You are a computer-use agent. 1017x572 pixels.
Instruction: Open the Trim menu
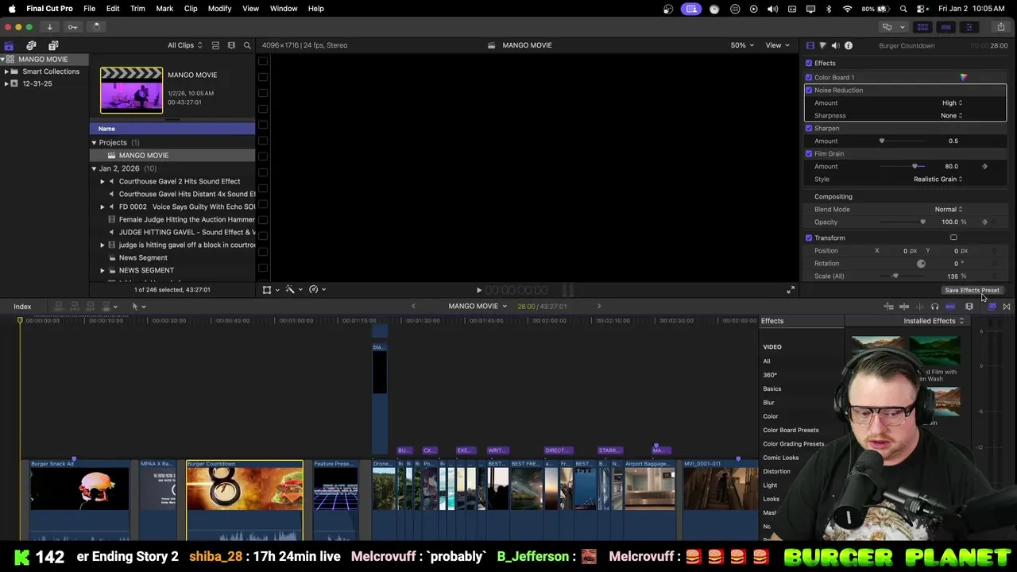[x=137, y=8]
